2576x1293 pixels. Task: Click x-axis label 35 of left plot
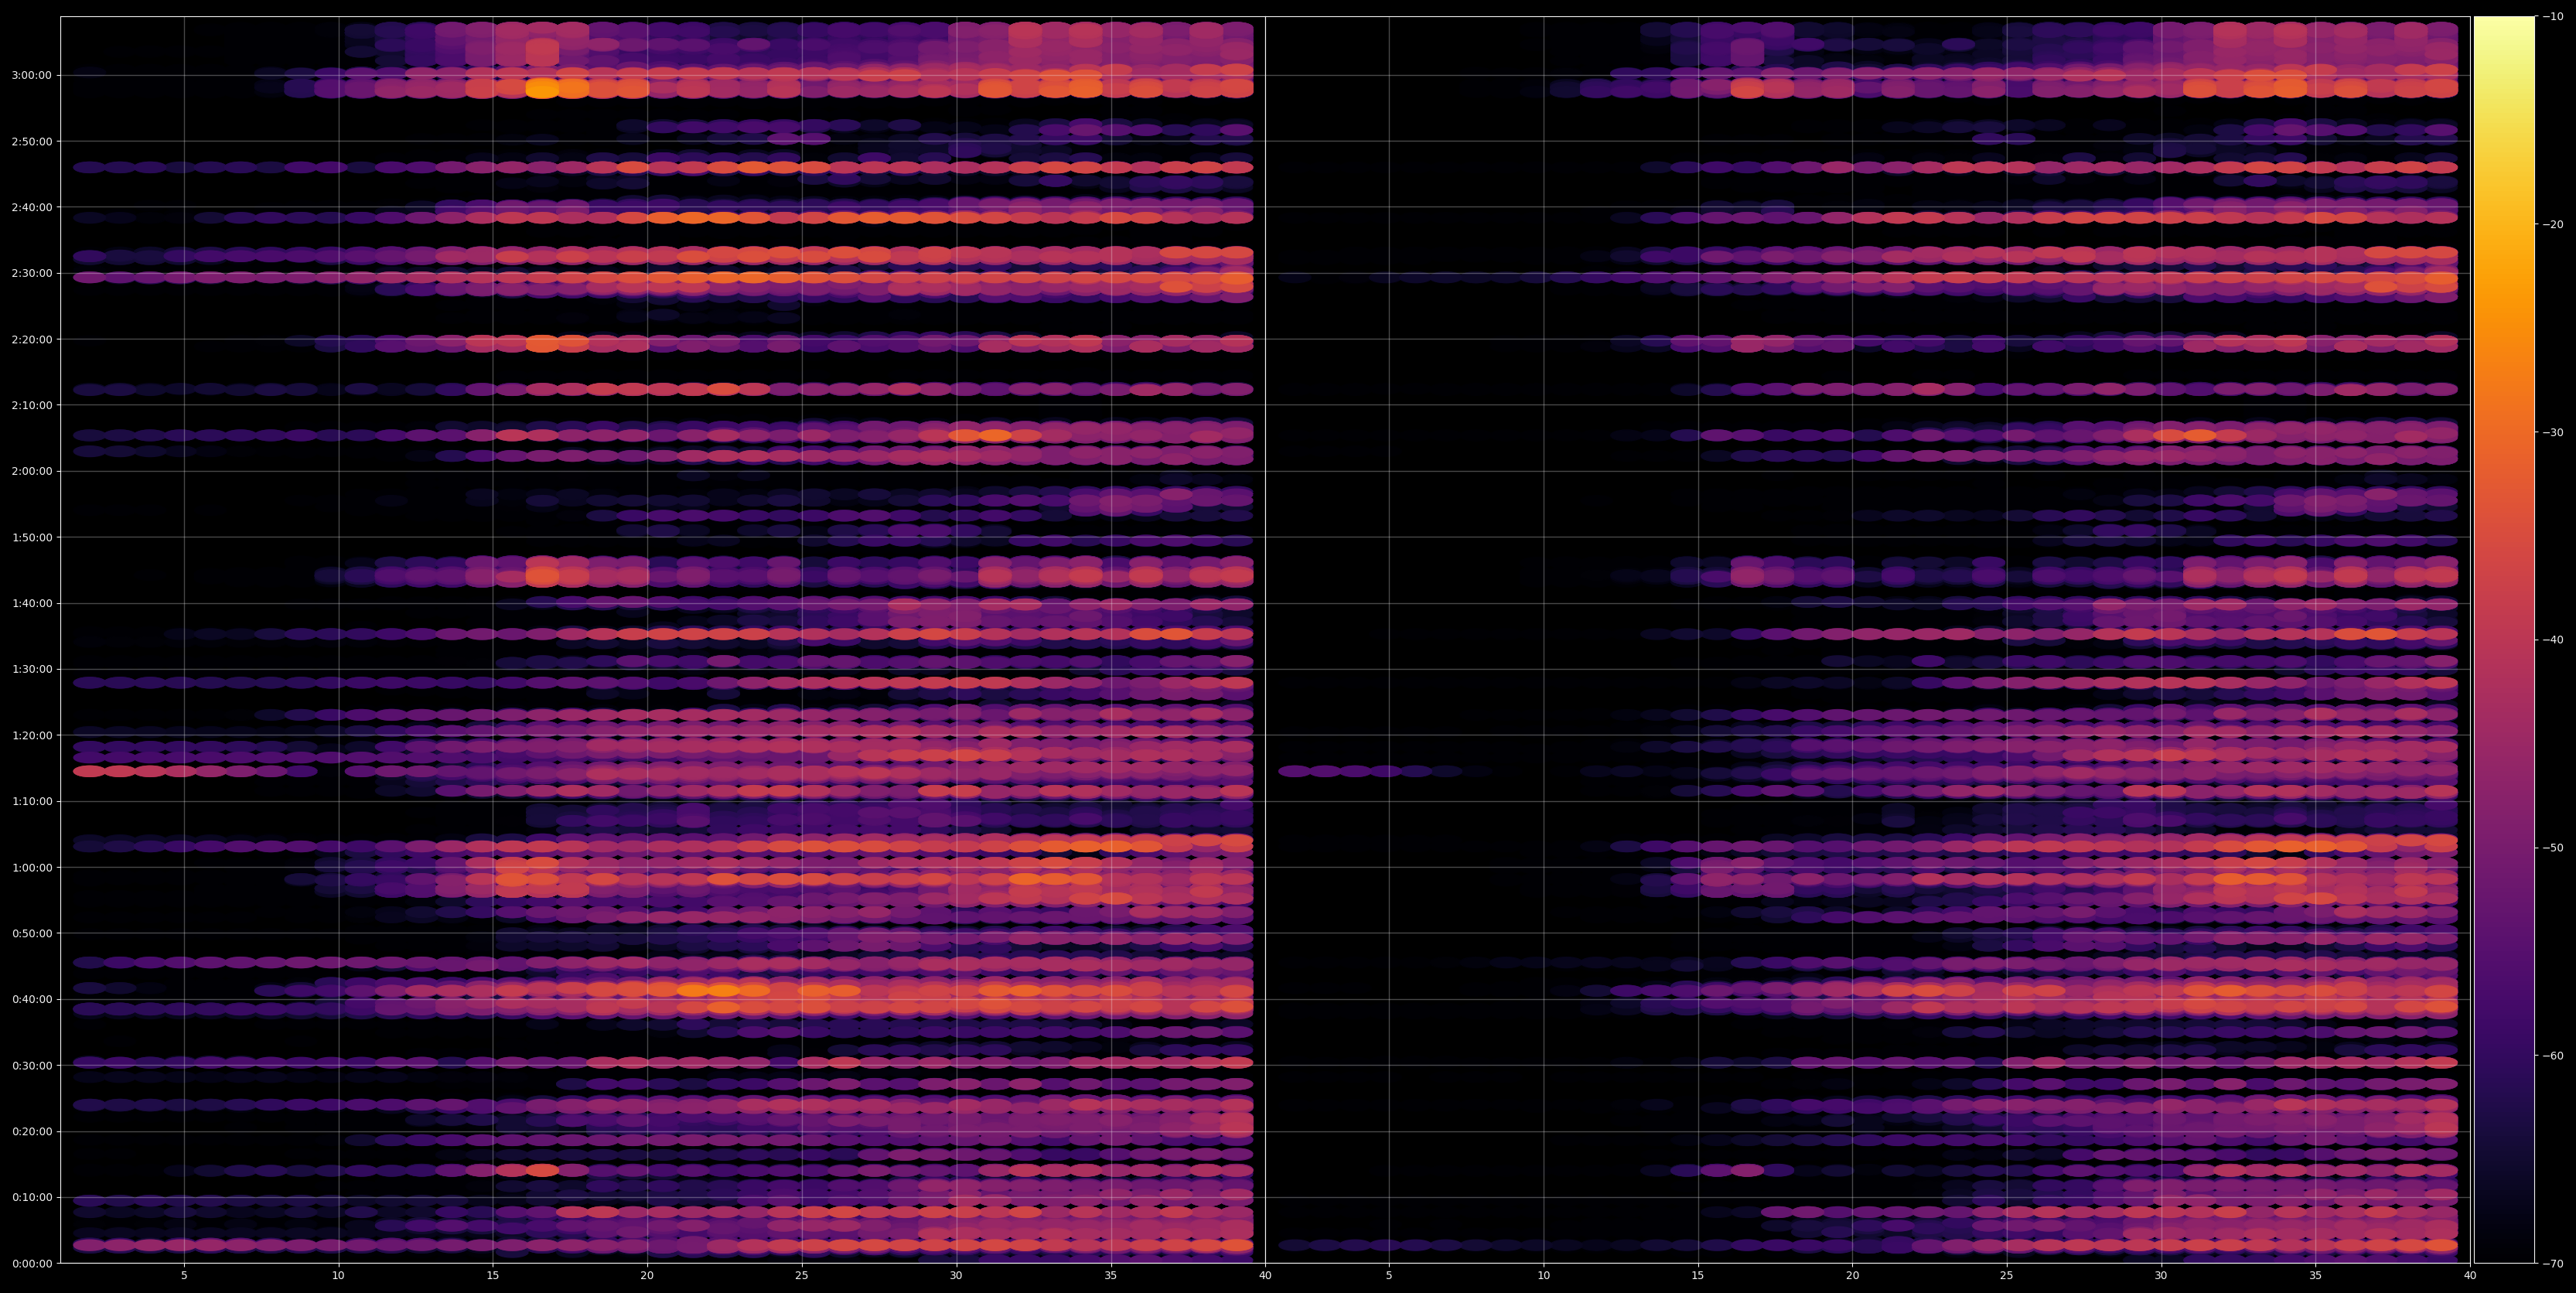click(x=1111, y=1276)
